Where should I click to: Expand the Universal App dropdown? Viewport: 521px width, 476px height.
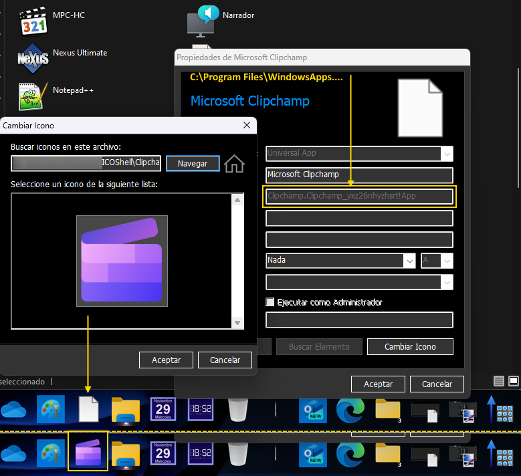click(x=446, y=153)
